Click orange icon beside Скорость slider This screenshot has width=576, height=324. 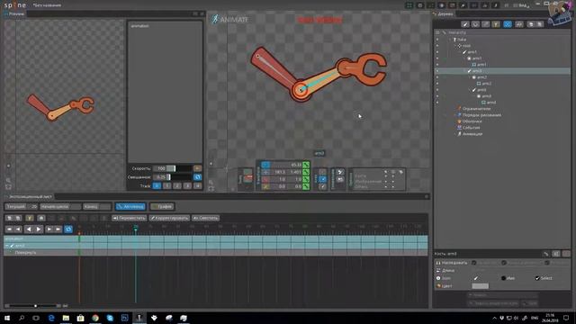click(197, 168)
